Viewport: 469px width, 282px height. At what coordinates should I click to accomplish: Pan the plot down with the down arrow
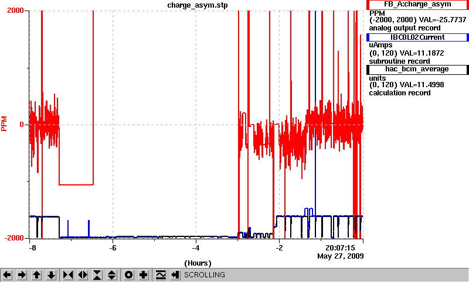pos(51,275)
